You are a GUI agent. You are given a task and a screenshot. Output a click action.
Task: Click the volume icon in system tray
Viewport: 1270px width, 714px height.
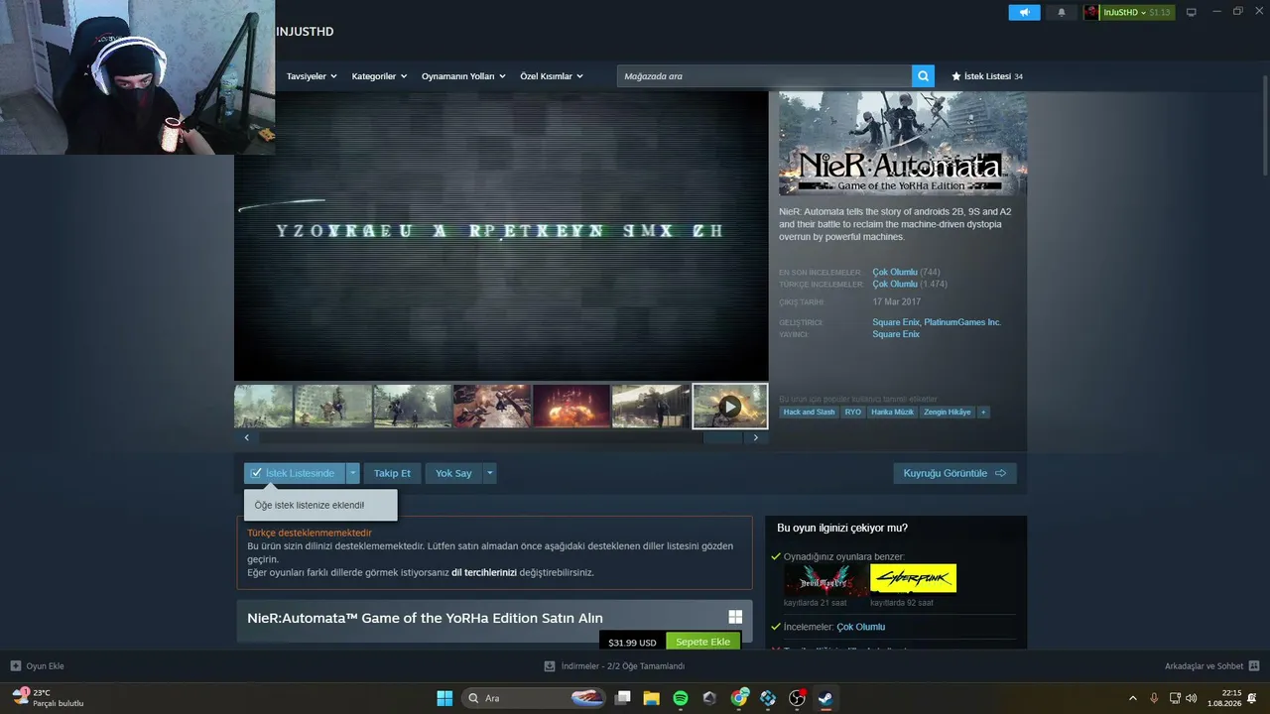(1191, 698)
